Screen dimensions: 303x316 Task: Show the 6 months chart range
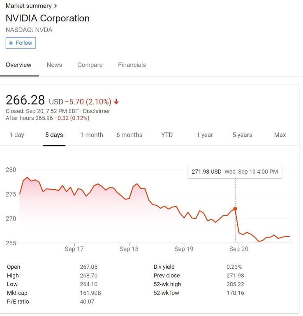129,135
